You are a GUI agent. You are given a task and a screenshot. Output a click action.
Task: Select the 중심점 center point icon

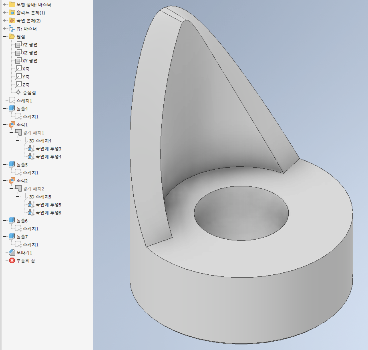pos(18,92)
